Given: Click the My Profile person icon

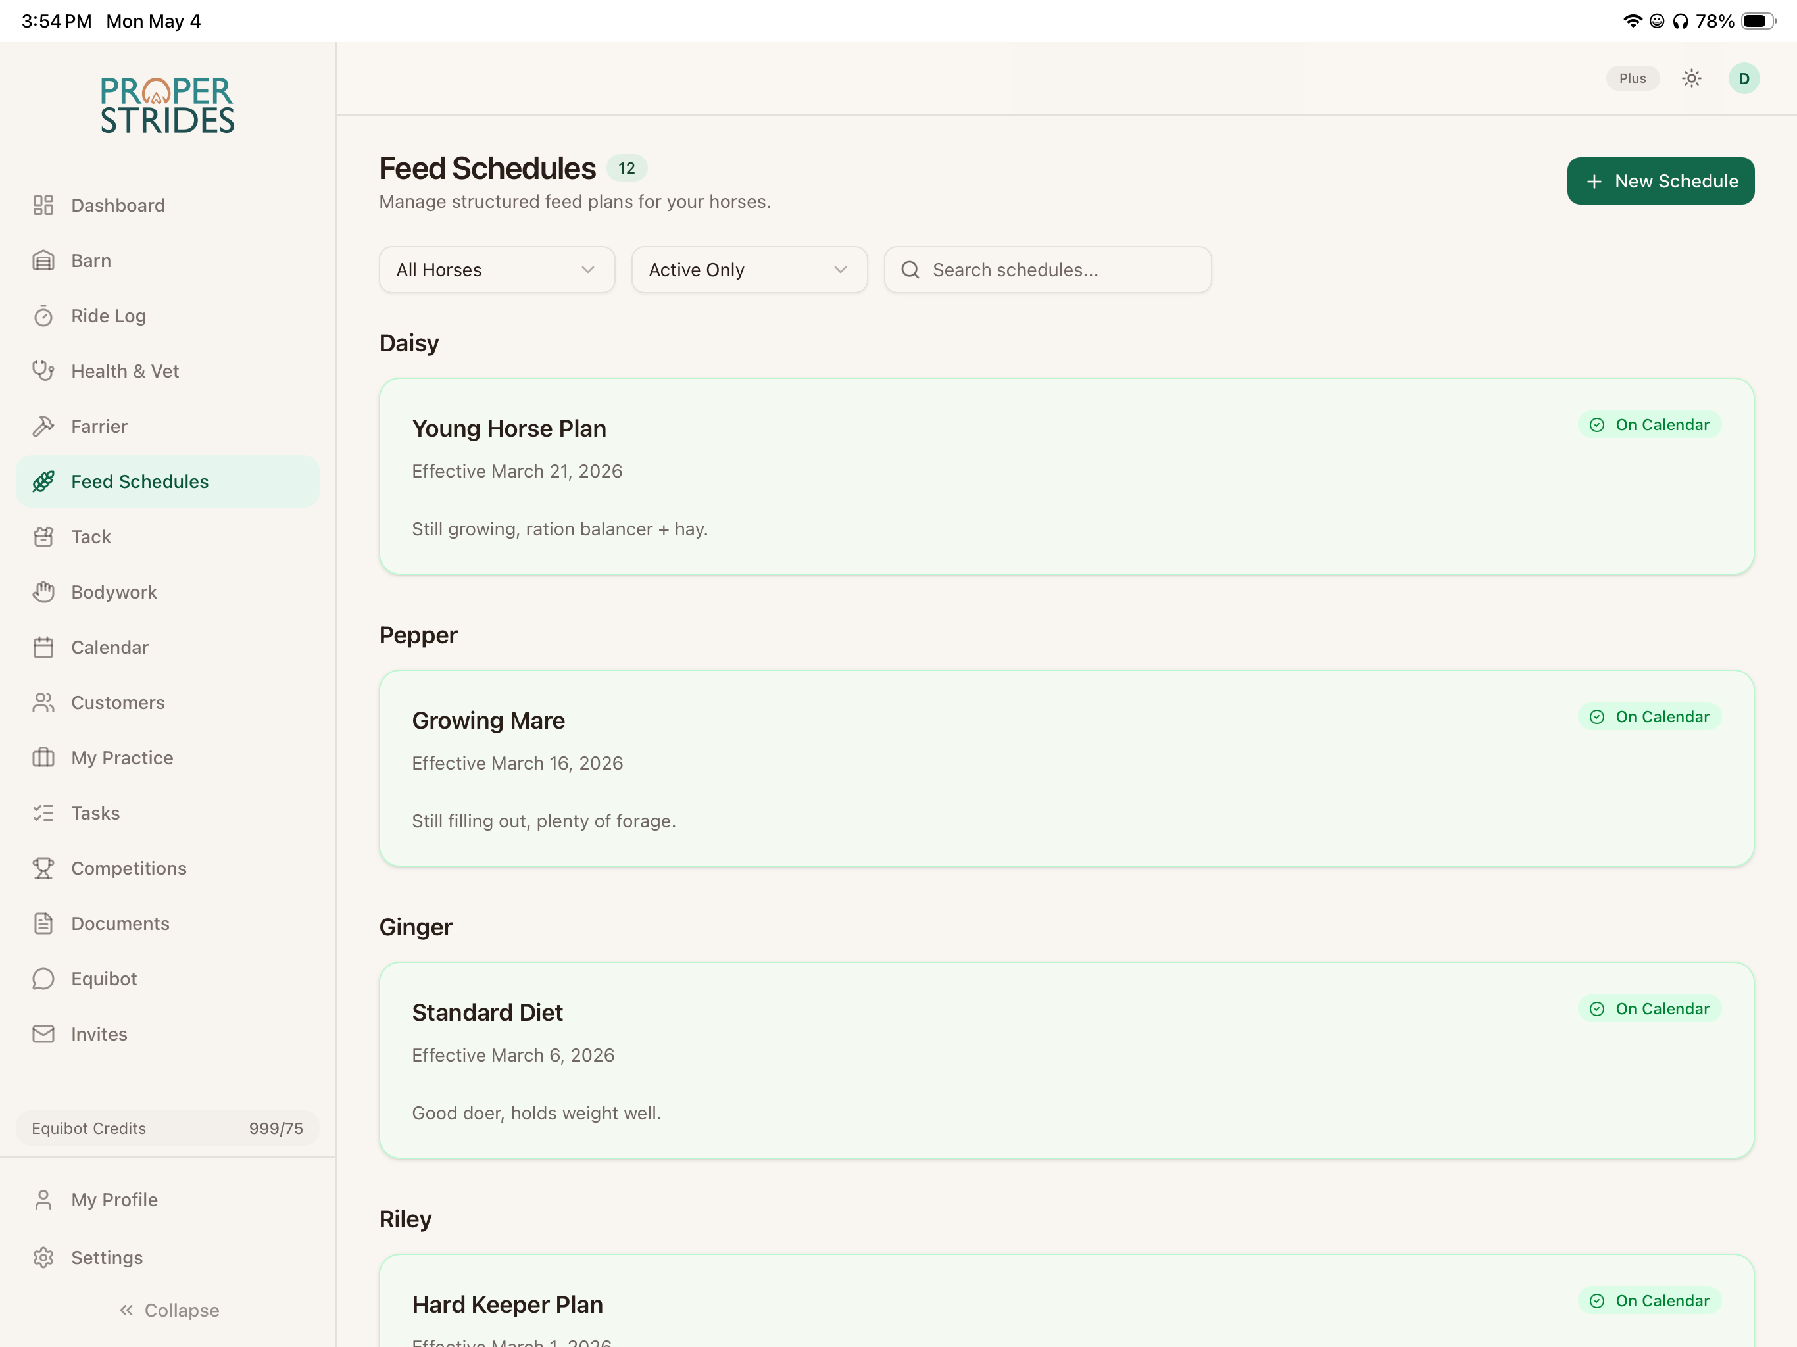Looking at the screenshot, I should (43, 1200).
